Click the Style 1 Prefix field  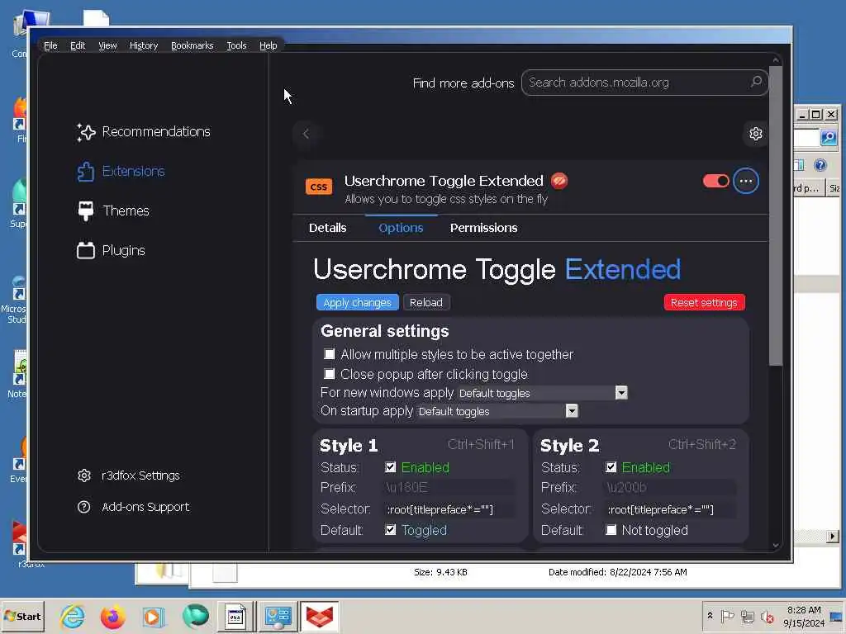click(x=449, y=488)
